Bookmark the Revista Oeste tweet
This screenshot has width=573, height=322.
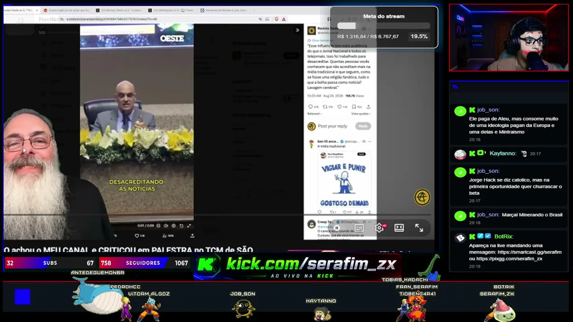(x=354, y=107)
